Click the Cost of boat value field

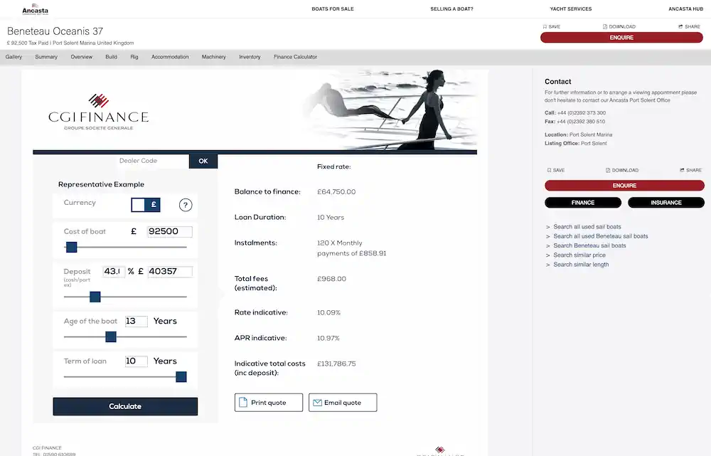pos(170,231)
